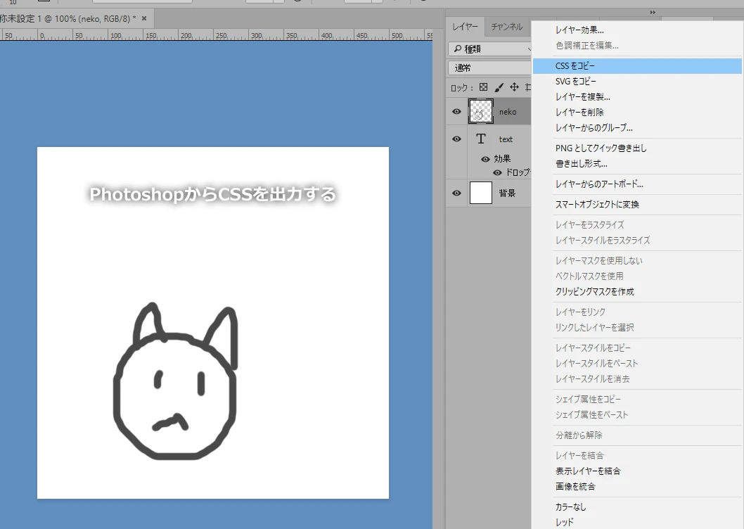Lock image pixels brush icon
Viewport: 744px width, 529px height.
(499, 87)
